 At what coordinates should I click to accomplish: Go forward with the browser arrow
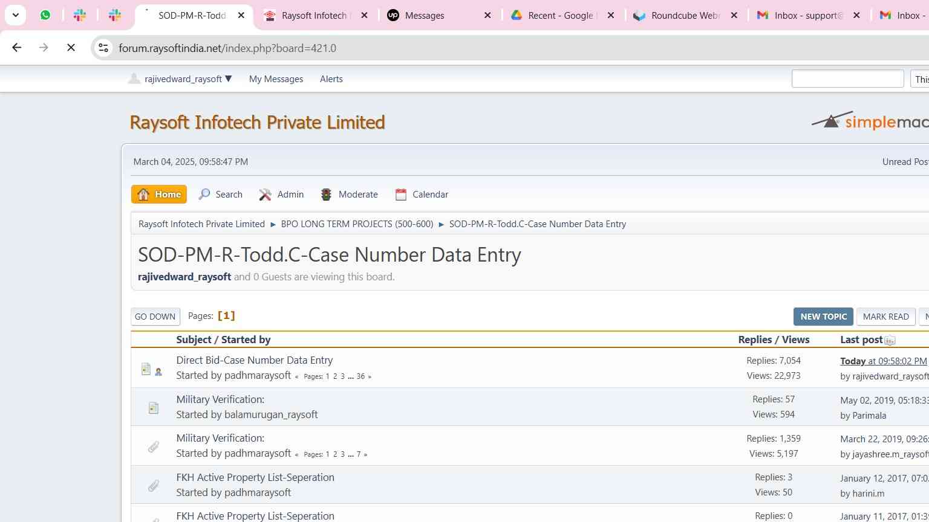(x=44, y=48)
